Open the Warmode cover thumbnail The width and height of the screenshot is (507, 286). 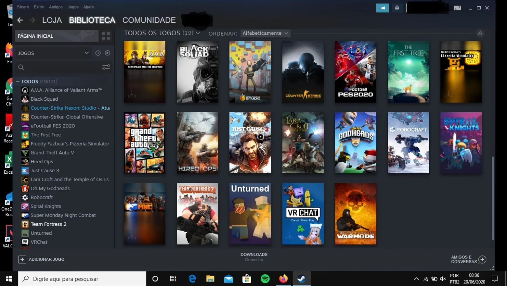point(356,214)
